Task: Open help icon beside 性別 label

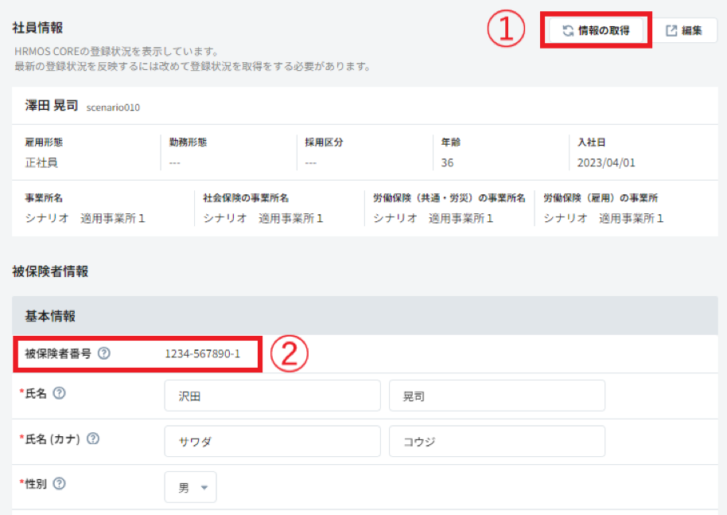Action: [59, 484]
